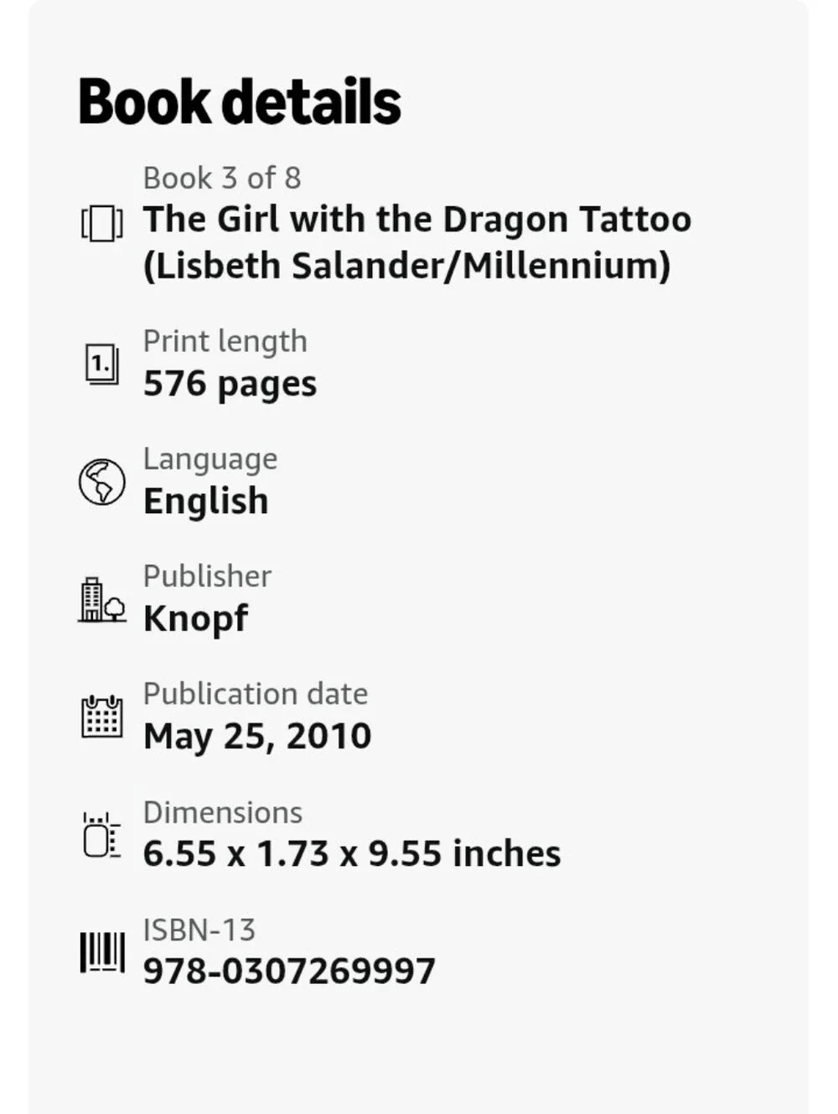Click the Publication date label
This screenshot has width=838, height=1114.
pyautogui.click(x=256, y=693)
